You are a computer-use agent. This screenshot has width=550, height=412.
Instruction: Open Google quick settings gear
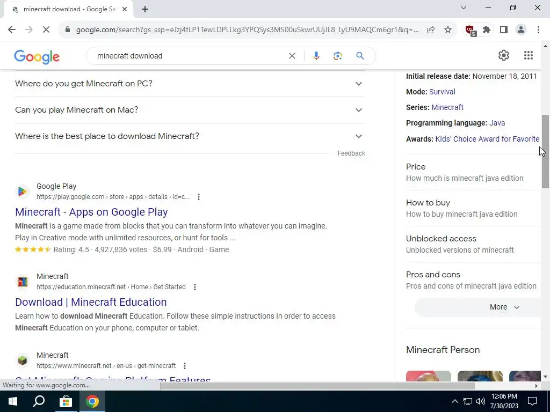pyautogui.click(x=504, y=55)
